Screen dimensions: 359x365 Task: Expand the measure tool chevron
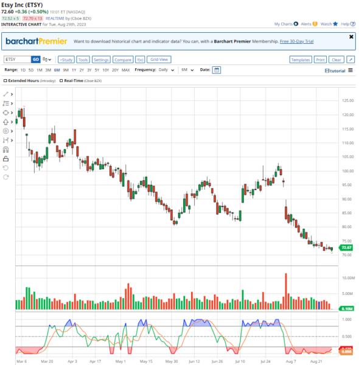(12, 140)
